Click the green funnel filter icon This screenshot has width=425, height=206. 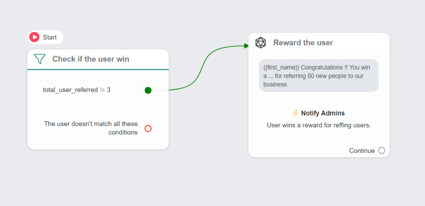tap(39, 59)
